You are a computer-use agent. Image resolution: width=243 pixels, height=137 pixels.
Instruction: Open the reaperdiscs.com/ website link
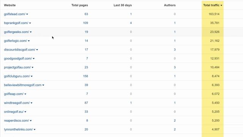click(x=16, y=120)
